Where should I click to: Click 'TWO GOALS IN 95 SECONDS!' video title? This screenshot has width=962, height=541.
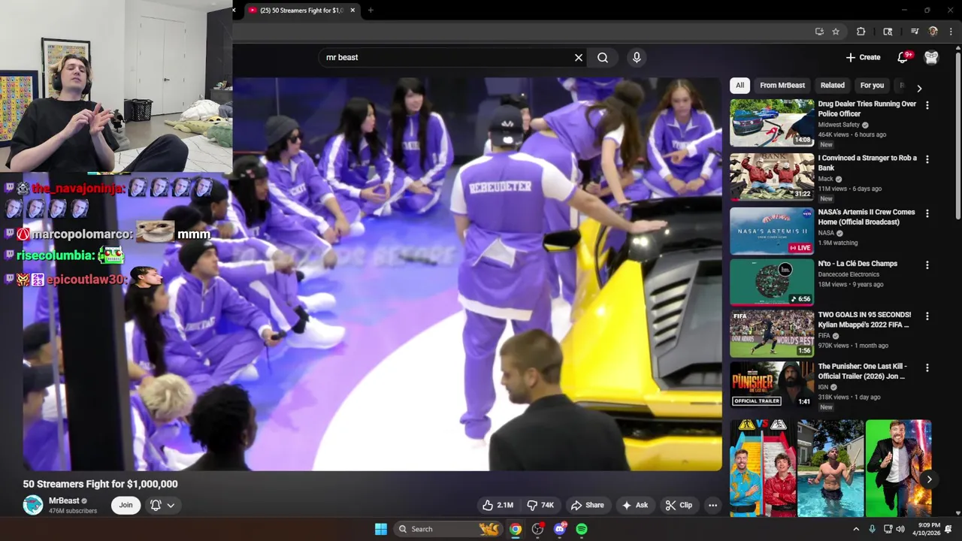pyautogui.click(x=864, y=320)
